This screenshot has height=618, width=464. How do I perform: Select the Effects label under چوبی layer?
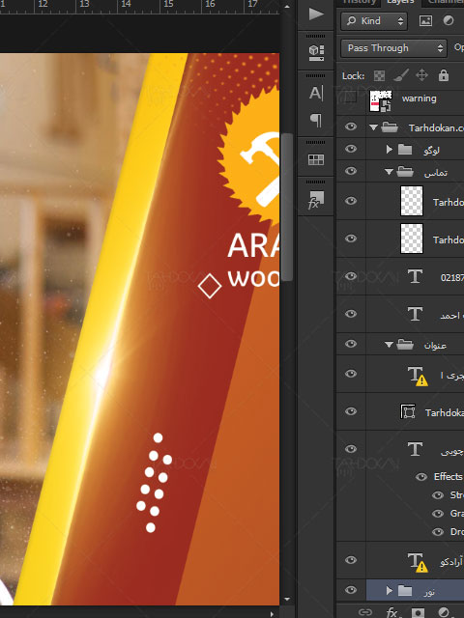coord(448,476)
